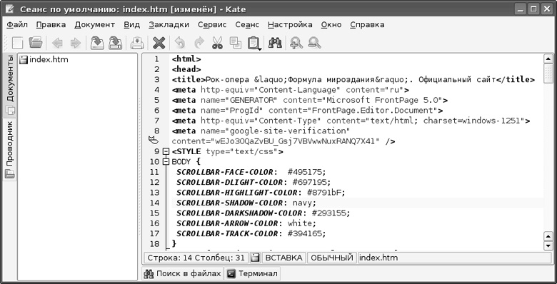Click the <html> tag on line 1
557x284 pixels.
[186, 59]
